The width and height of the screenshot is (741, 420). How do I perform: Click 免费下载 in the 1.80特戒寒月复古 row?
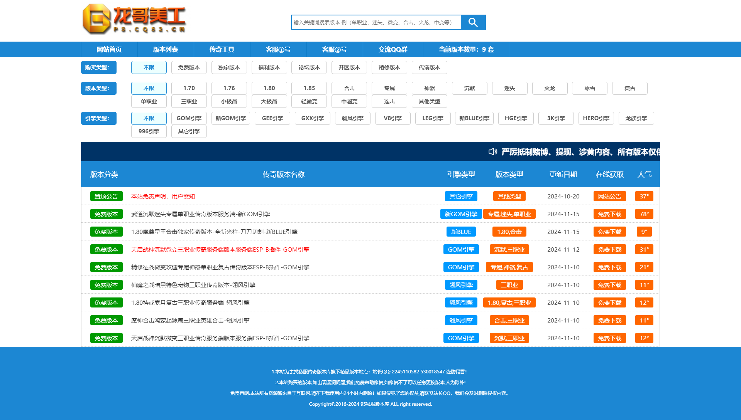click(x=610, y=302)
